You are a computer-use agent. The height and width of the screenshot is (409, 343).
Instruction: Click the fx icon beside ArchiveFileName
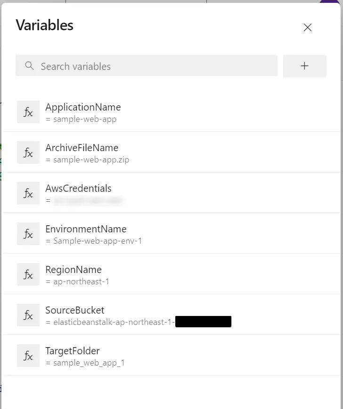[28, 153]
